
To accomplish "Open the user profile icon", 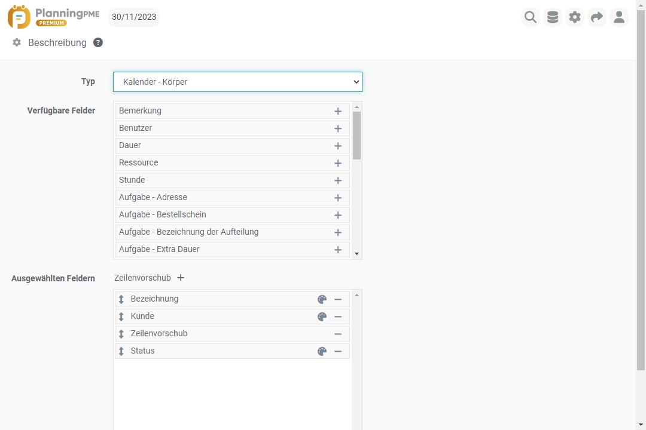I will tap(619, 17).
